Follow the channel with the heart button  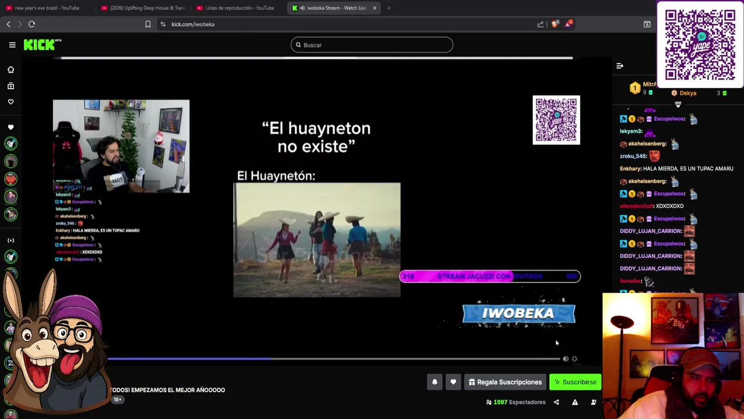point(453,382)
